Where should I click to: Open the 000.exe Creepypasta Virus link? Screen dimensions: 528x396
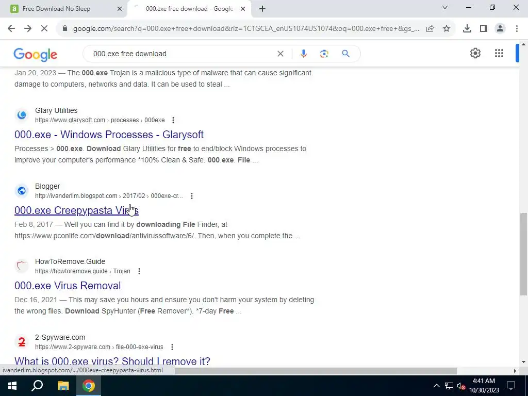[76, 210]
